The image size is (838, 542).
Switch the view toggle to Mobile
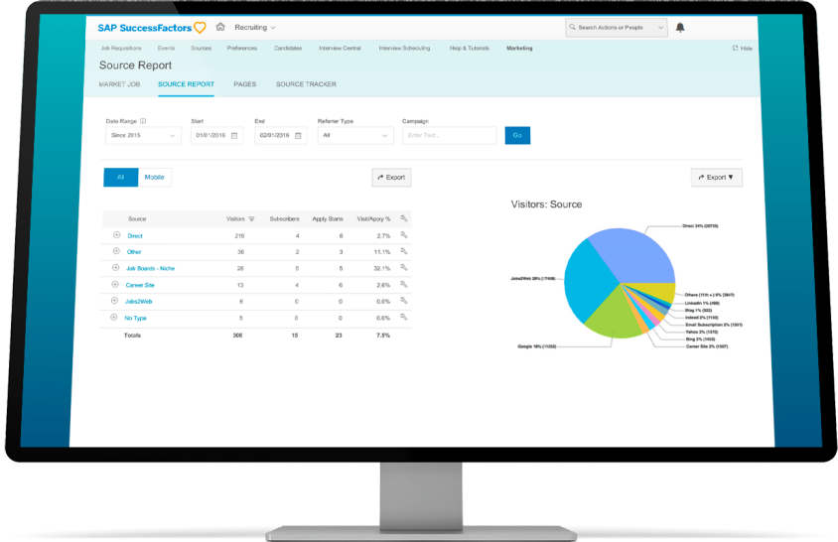(x=155, y=177)
